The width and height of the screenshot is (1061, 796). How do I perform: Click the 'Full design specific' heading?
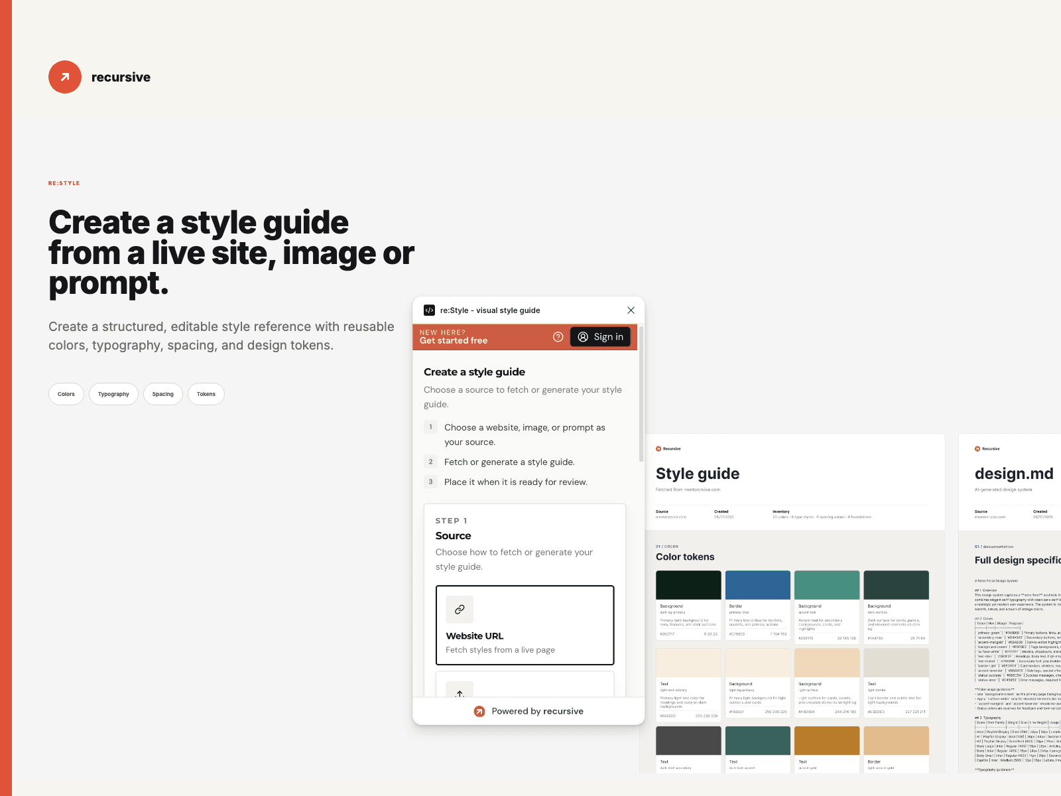click(1018, 561)
